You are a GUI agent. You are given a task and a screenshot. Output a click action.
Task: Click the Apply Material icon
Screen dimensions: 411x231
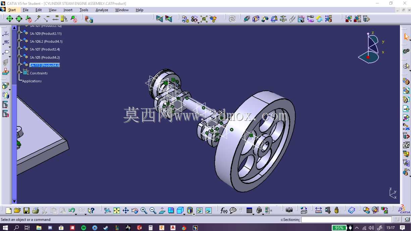tap(351, 210)
